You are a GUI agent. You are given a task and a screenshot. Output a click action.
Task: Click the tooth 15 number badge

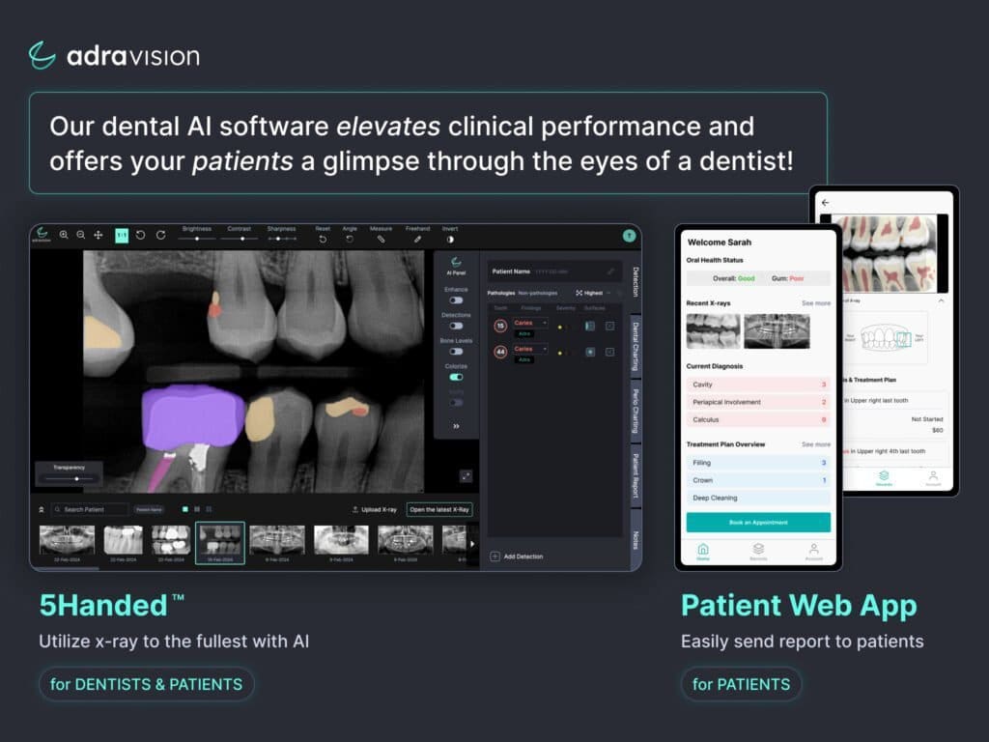500,327
